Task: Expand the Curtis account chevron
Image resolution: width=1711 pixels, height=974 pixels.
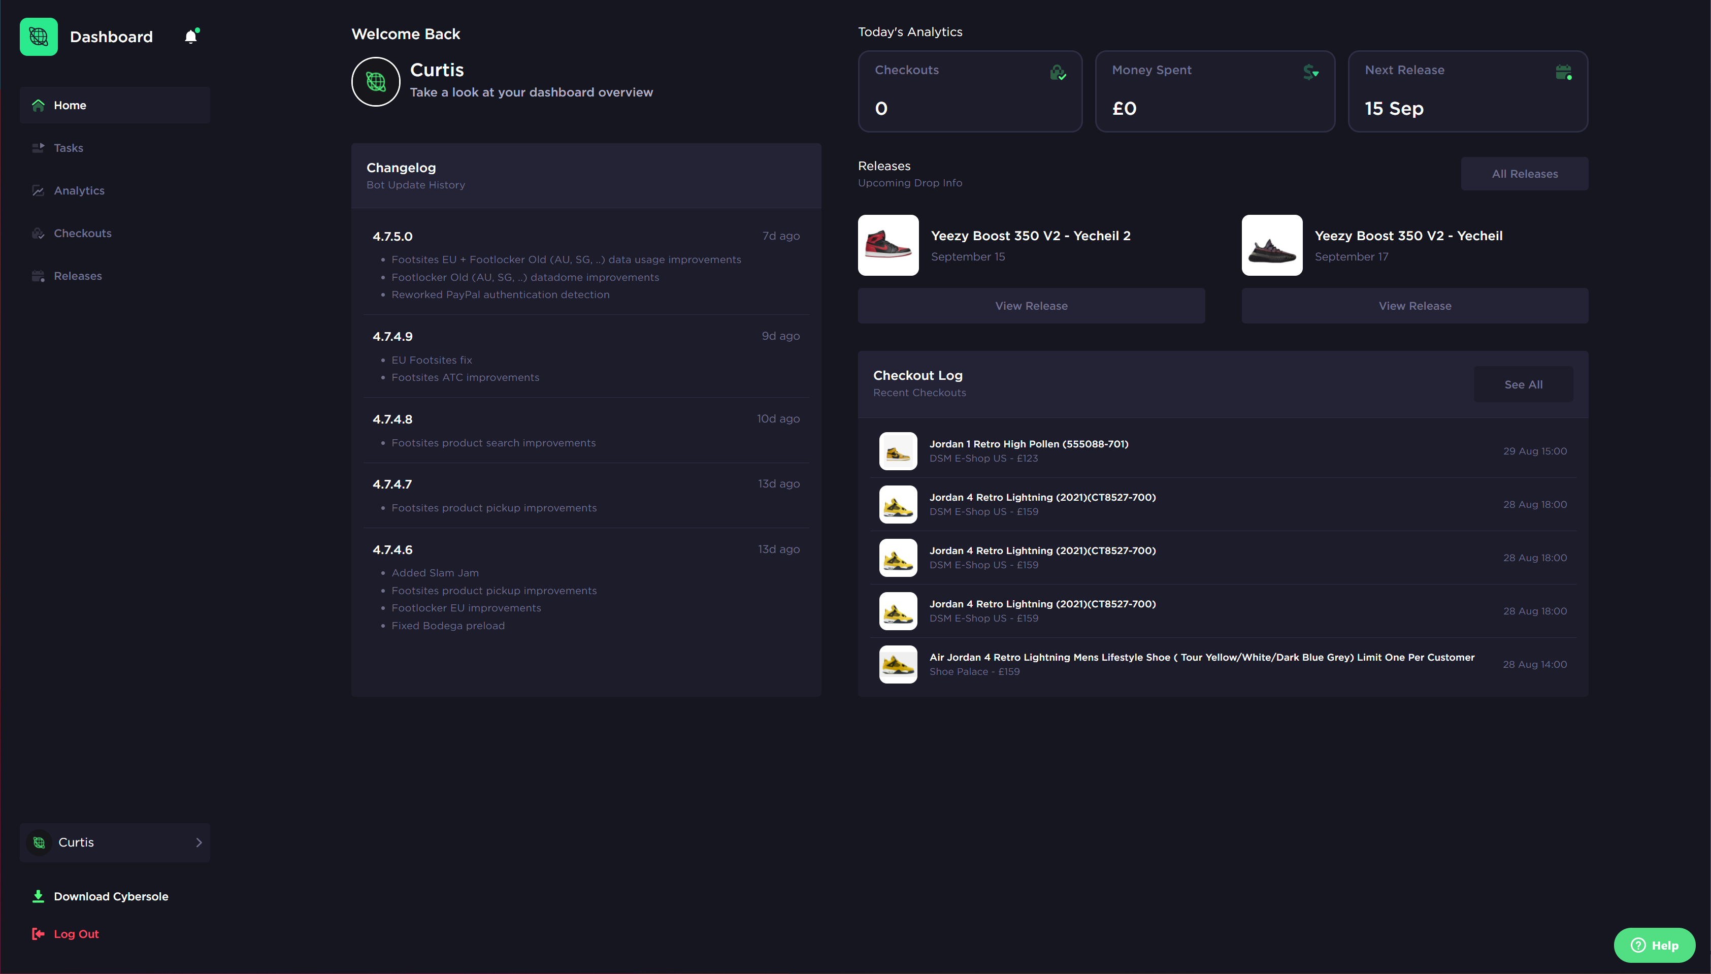Action: pos(199,842)
